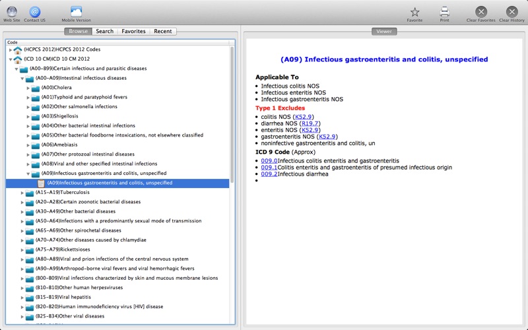Click folder icon for (A00-A09)Intestinal infectious diseases
This screenshot has height=330, width=528.
[30, 79]
